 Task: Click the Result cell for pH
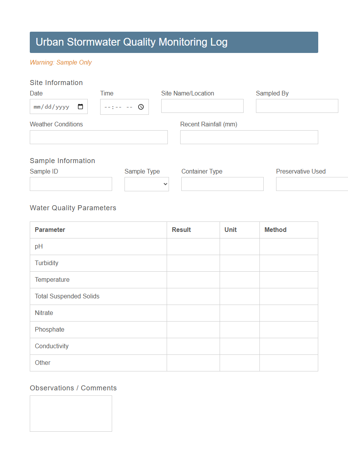(193, 247)
